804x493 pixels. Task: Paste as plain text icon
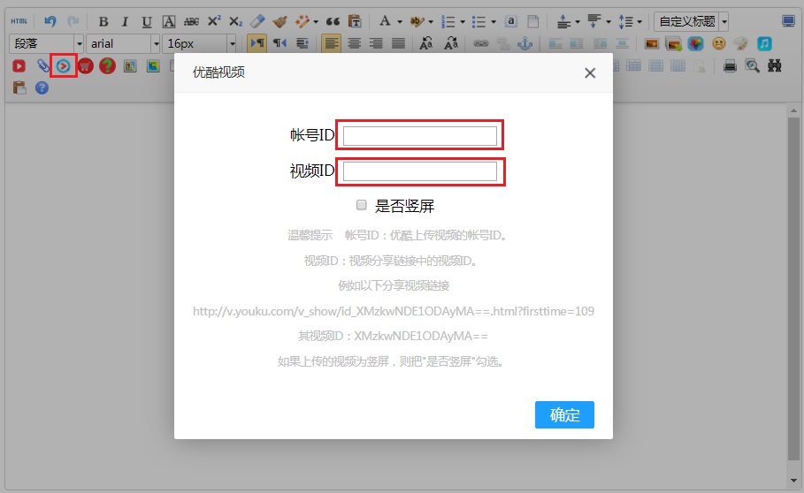[x=355, y=21]
